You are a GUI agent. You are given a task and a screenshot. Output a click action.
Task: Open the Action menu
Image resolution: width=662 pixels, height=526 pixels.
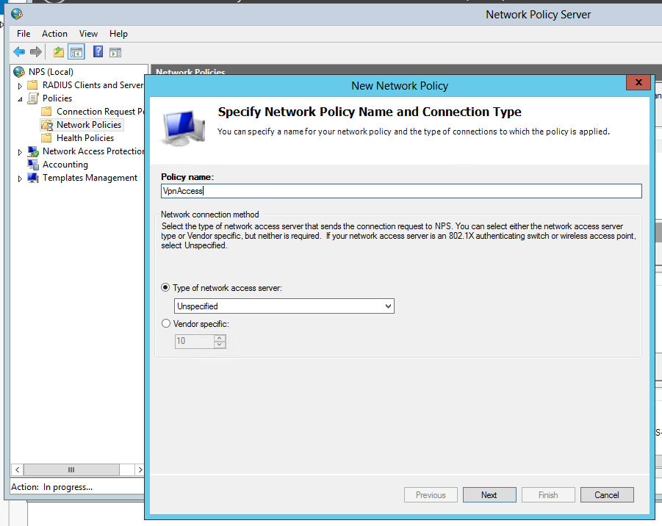point(54,34)
